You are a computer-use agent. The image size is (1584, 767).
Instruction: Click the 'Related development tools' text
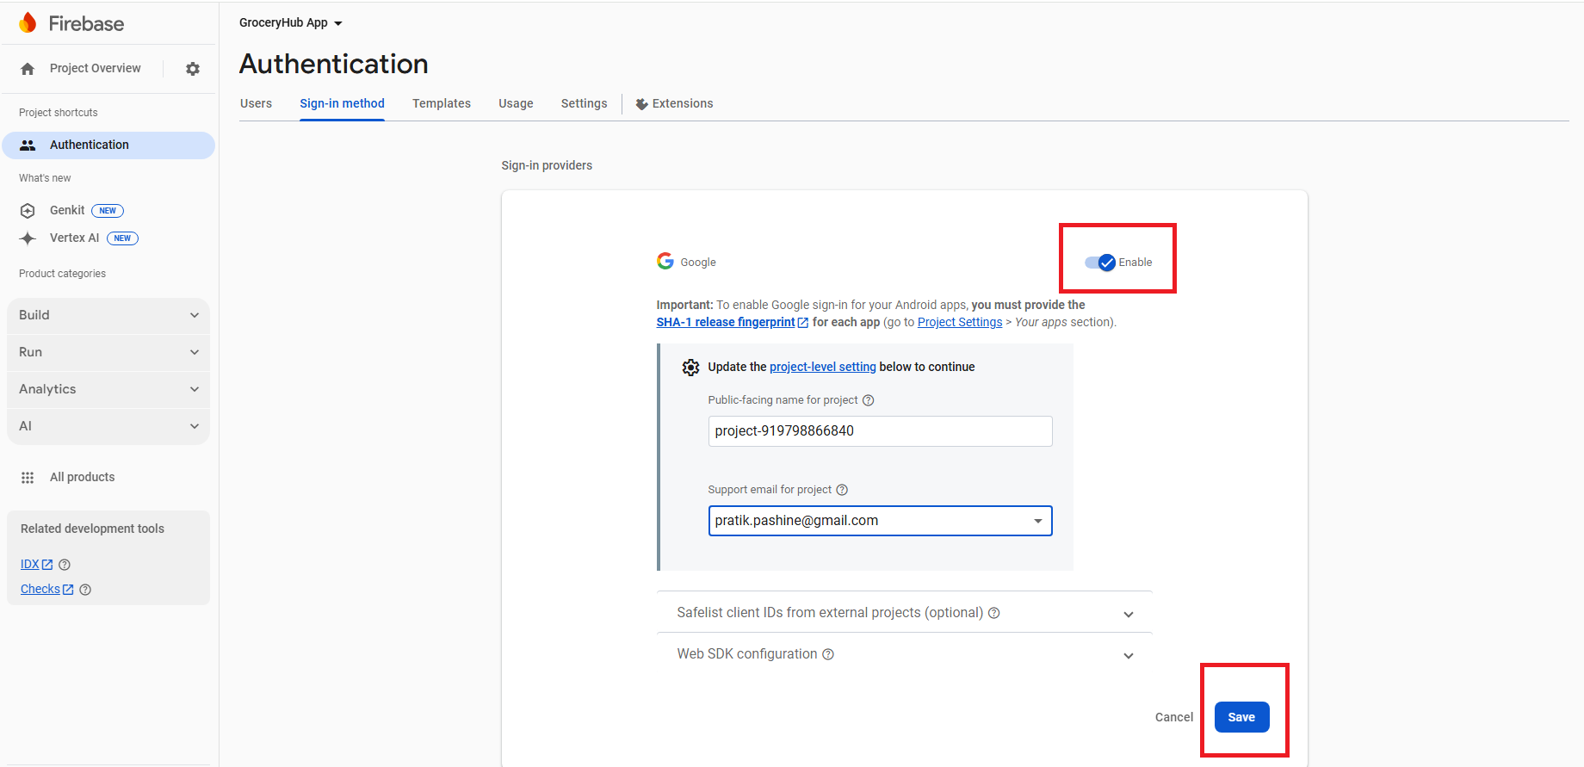pyautogui.click(x=92, y=529)
